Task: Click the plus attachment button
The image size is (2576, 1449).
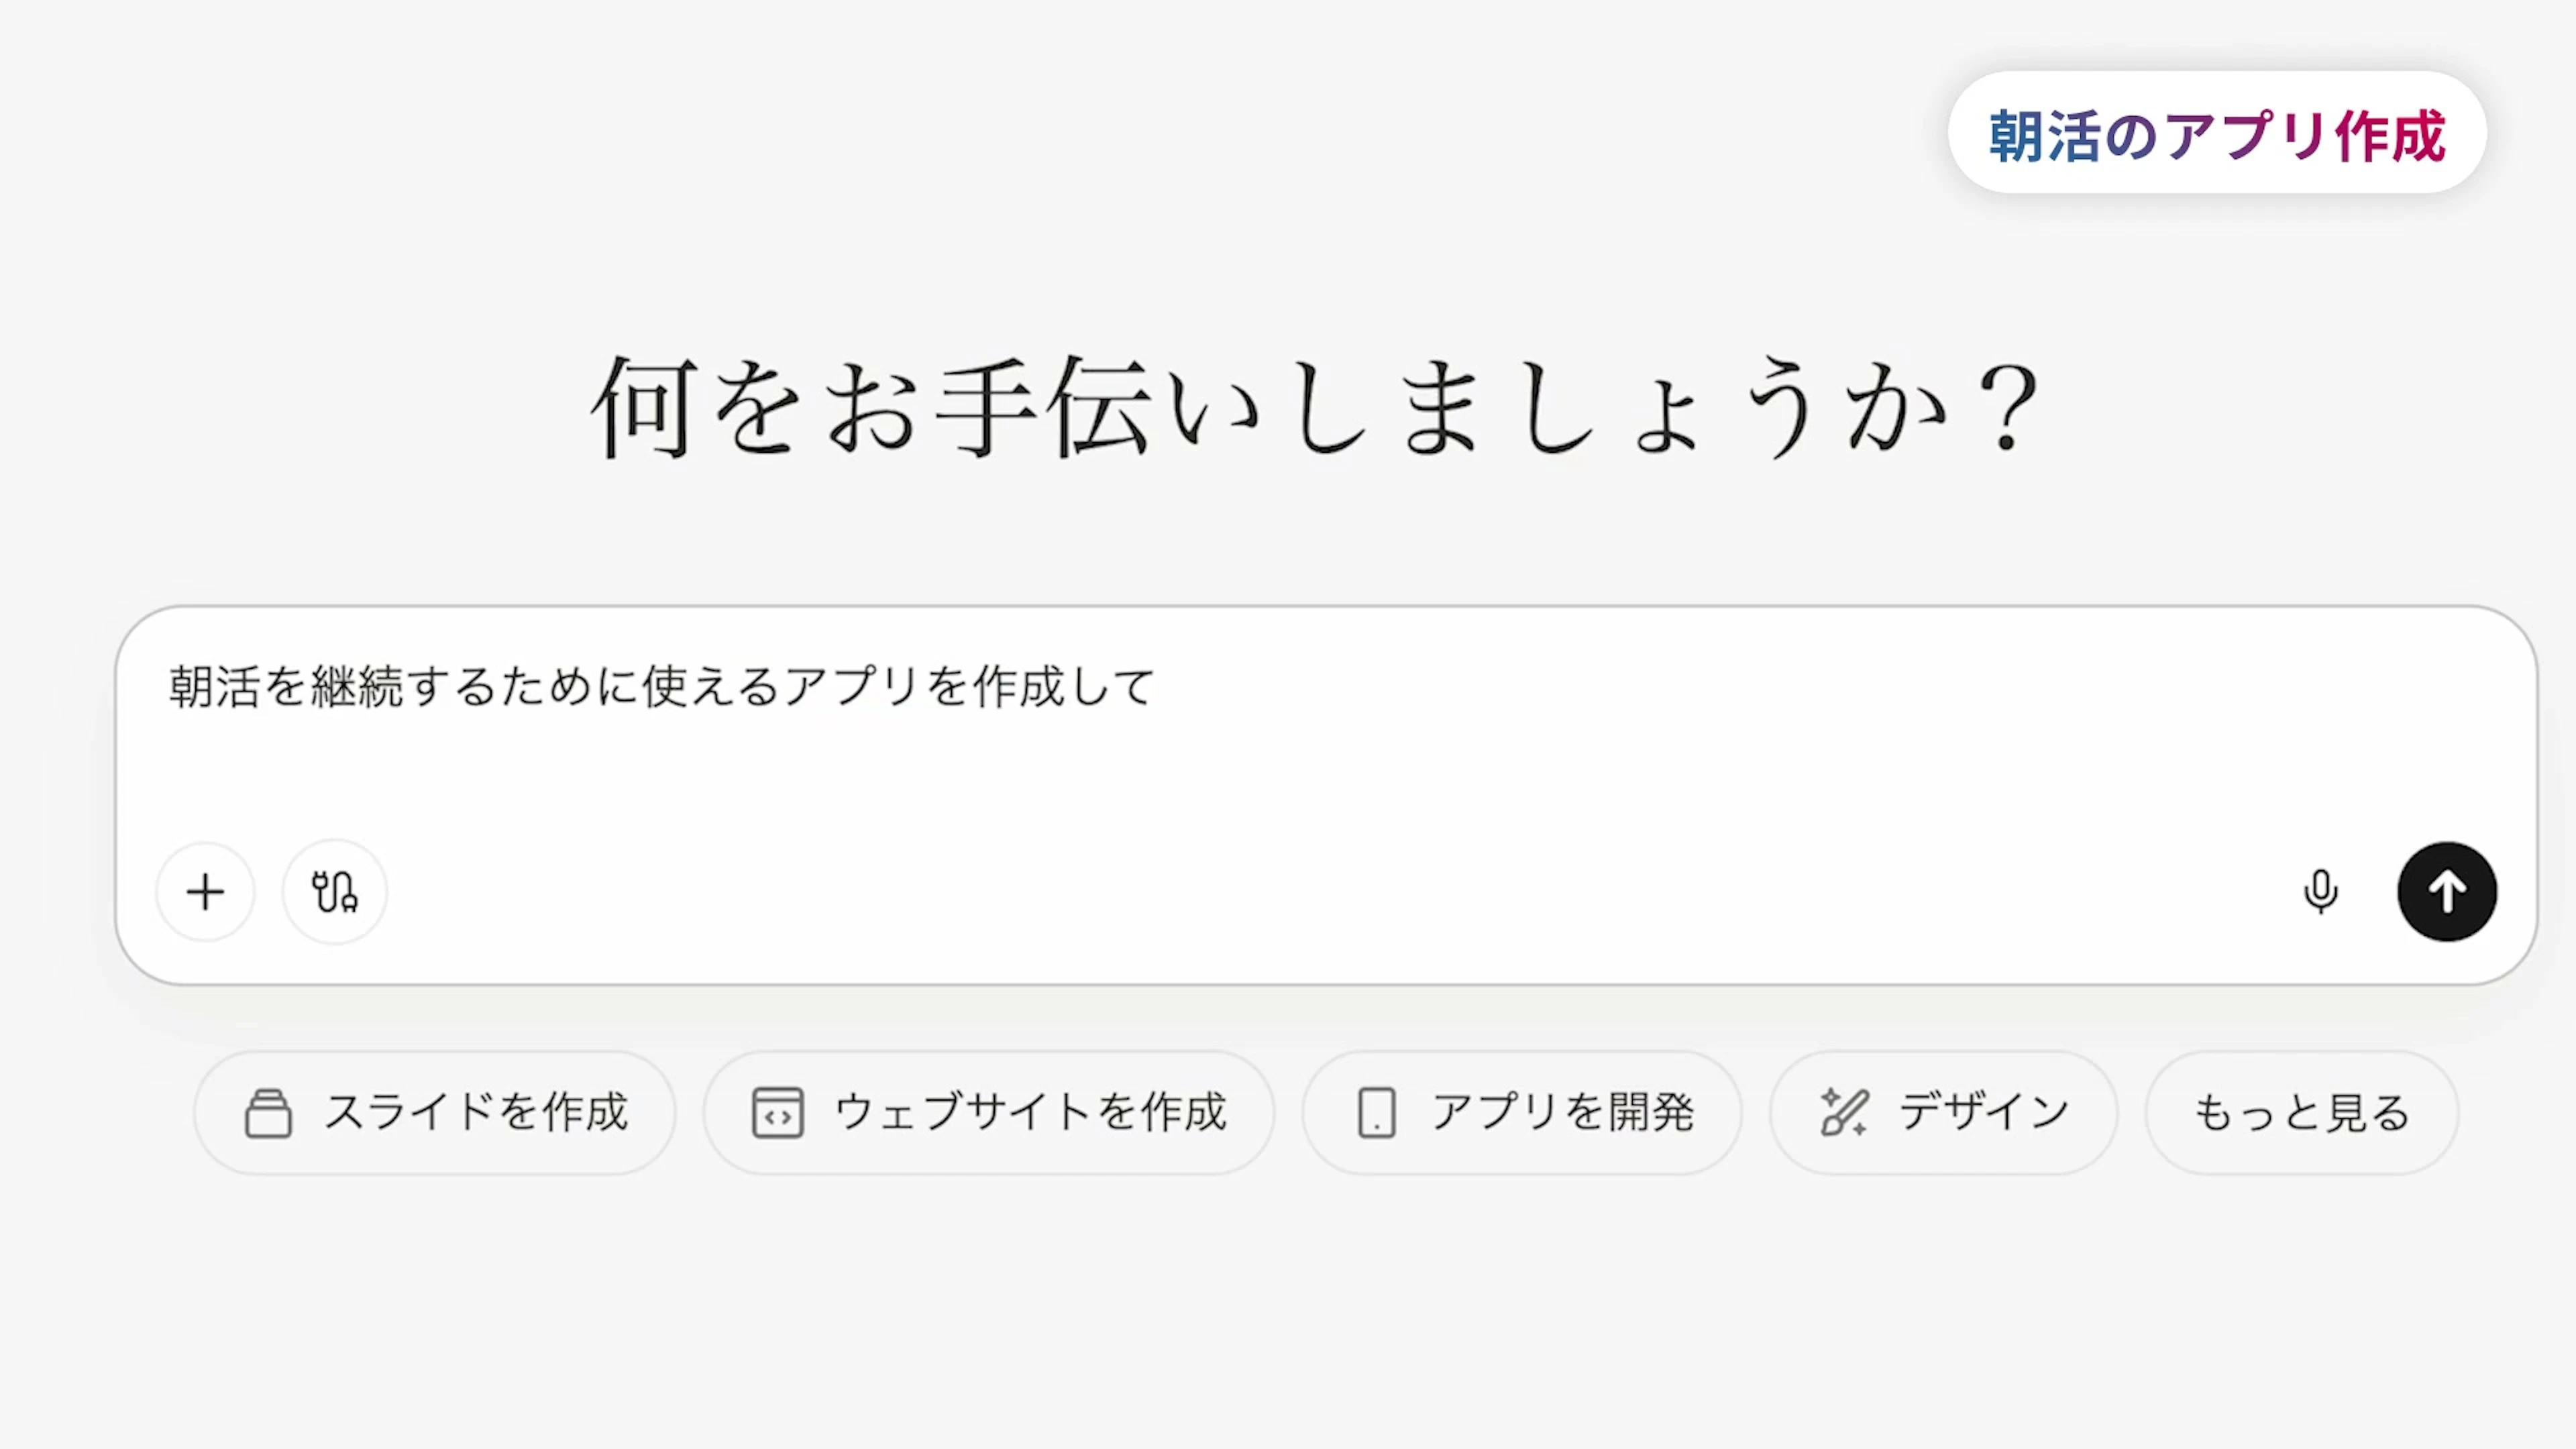Action: pyautogui.click(x=206, y=892)
